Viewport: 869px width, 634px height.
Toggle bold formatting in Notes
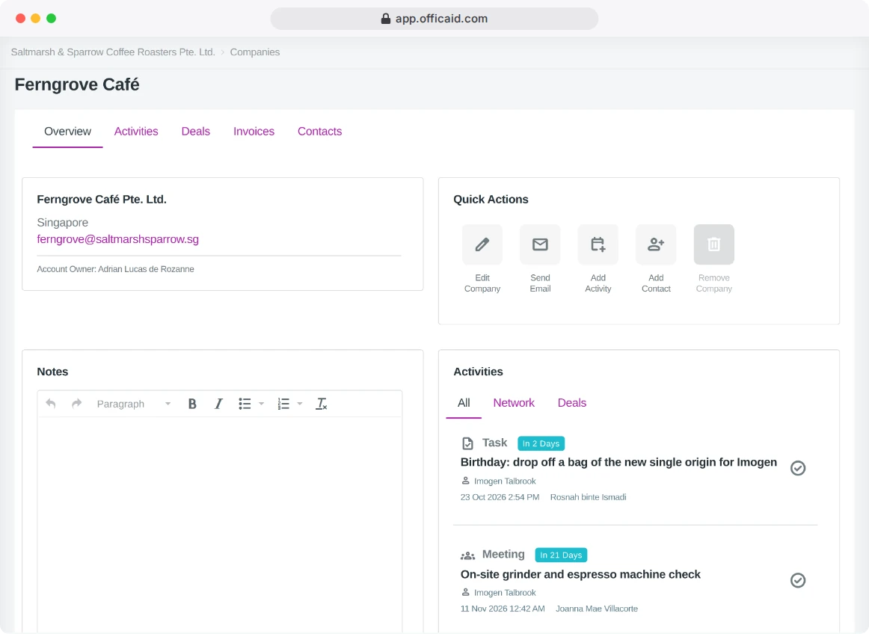(x=192, y=404)
